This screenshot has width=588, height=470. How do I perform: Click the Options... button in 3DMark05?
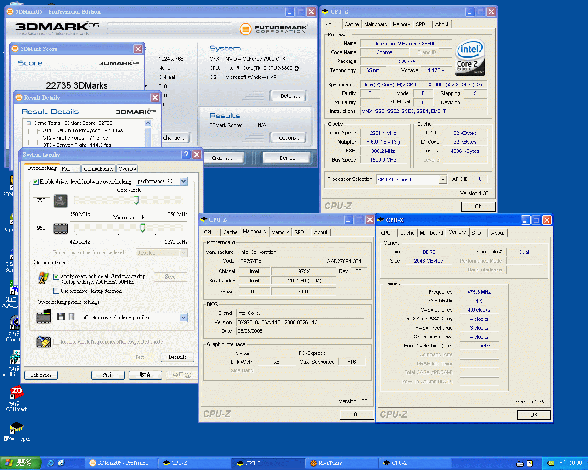click(288, 138)
